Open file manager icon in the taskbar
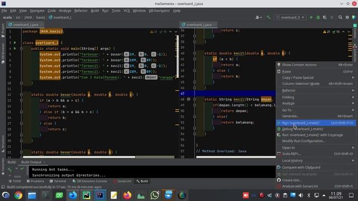The width and height of the screenshot is (358, 201). pyautogui.click(x=32, y=195)
